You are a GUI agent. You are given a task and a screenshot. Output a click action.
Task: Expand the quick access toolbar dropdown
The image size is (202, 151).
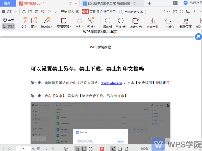56,12
